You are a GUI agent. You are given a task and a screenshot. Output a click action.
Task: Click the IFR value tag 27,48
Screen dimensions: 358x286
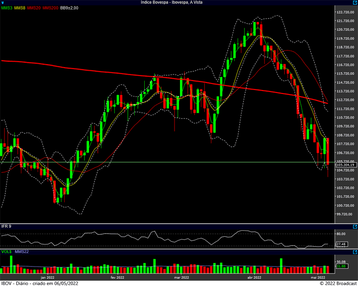point(342,244)
